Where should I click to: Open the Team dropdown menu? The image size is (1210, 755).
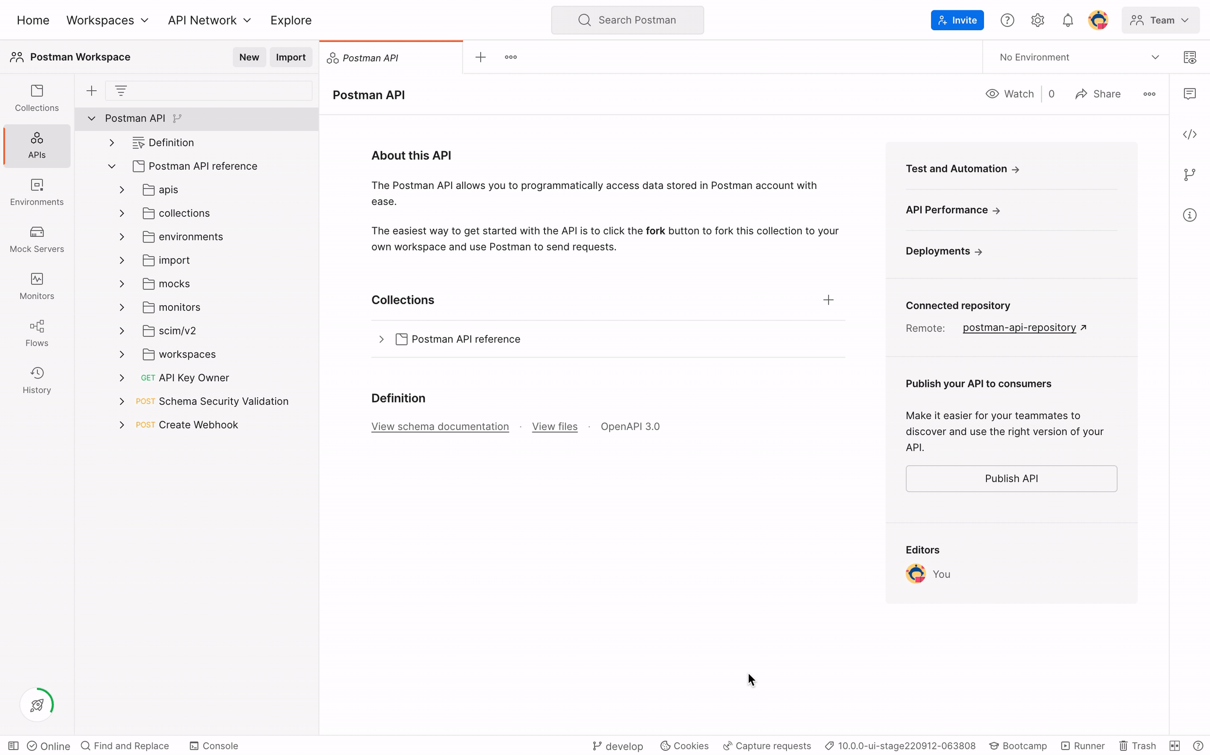(x=1159, y=20)
